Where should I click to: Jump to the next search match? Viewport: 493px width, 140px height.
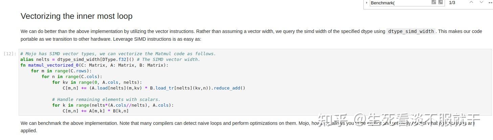(x=481, y=2)
